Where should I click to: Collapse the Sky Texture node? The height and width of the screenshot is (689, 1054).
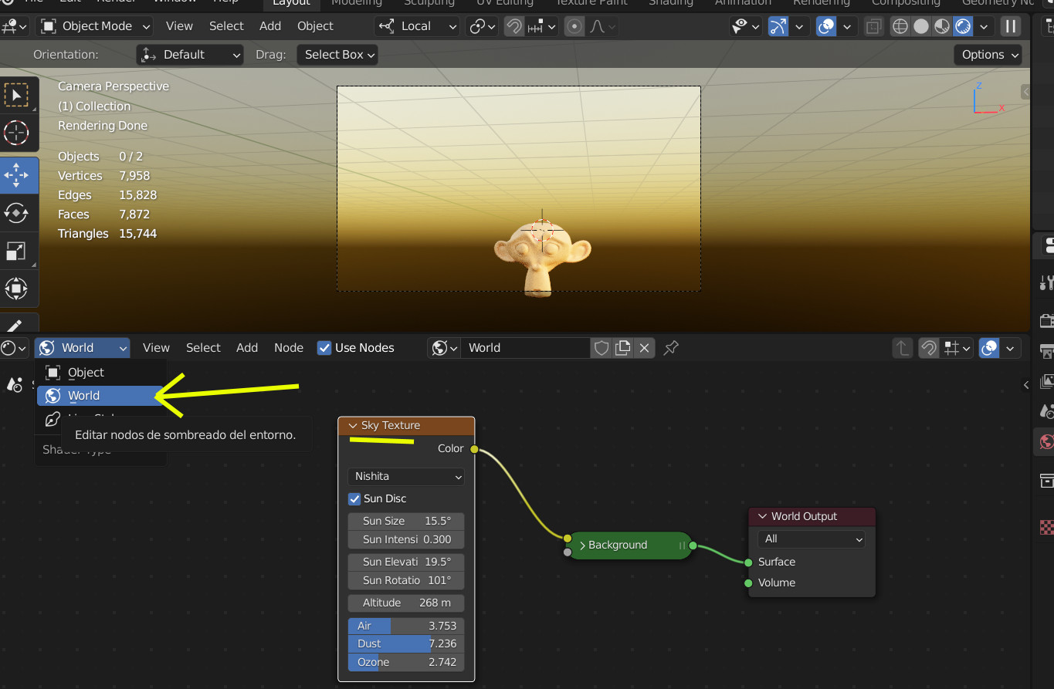coord(353,426)
